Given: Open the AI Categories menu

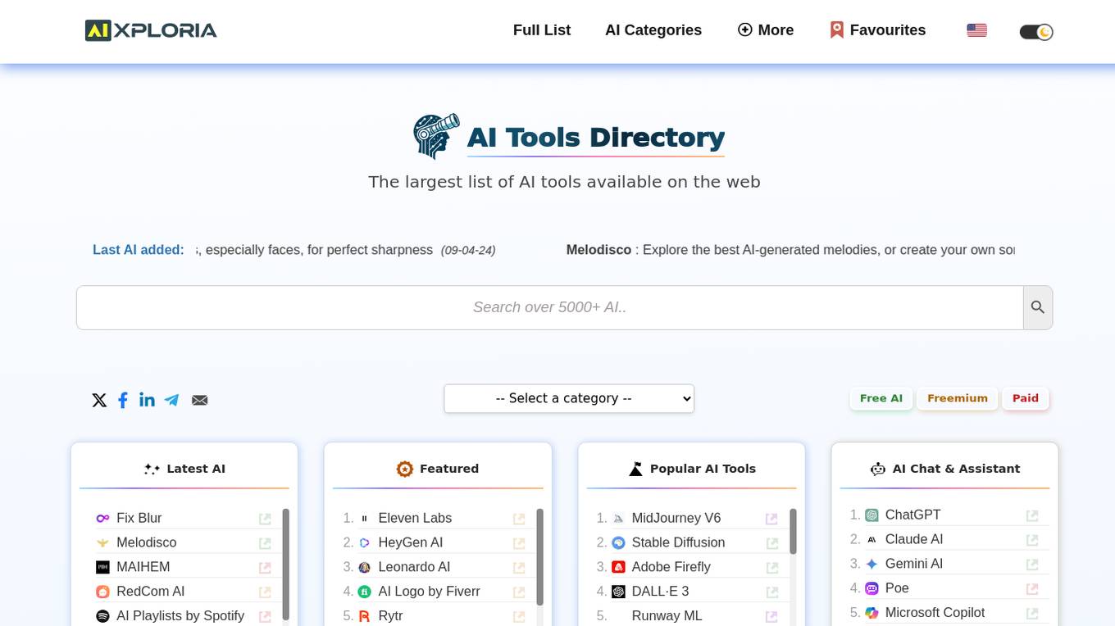Looking at the screenshot, I should point(653,30).
